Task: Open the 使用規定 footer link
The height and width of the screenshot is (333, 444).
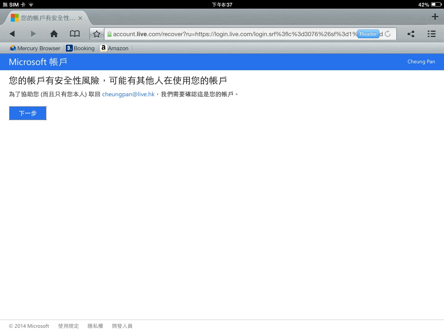Action: pos(69,326)
